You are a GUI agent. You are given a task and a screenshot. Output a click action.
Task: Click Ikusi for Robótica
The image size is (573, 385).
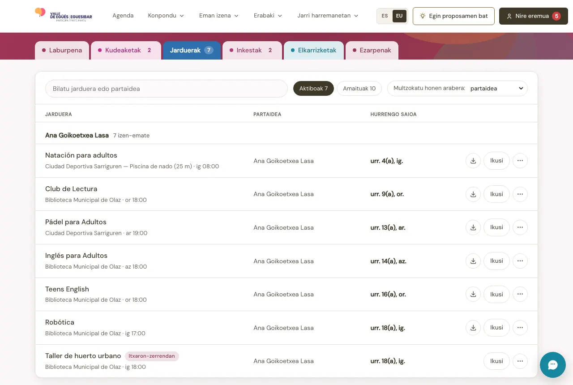(496, 328)
